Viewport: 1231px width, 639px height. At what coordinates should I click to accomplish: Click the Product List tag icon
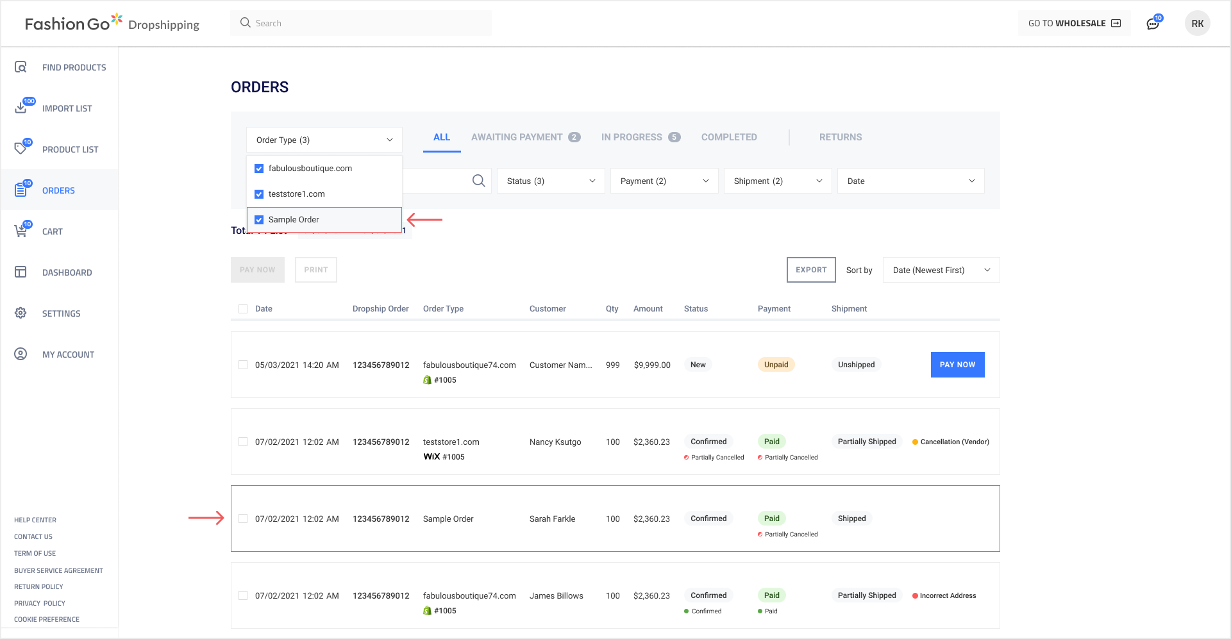click(21, 149)
